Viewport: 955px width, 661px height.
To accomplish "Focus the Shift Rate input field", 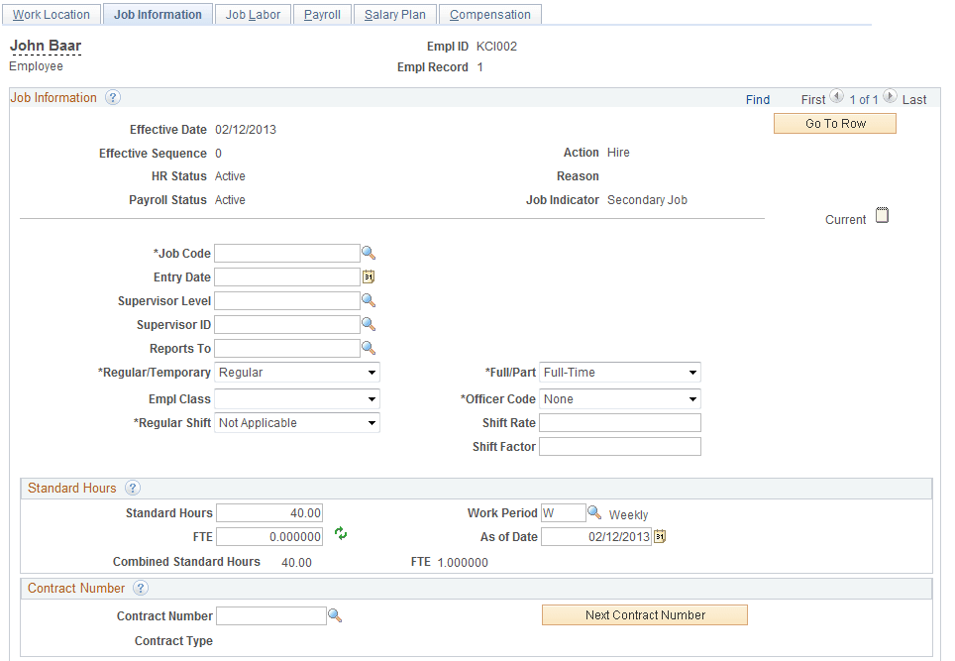I will click(620, 423).
